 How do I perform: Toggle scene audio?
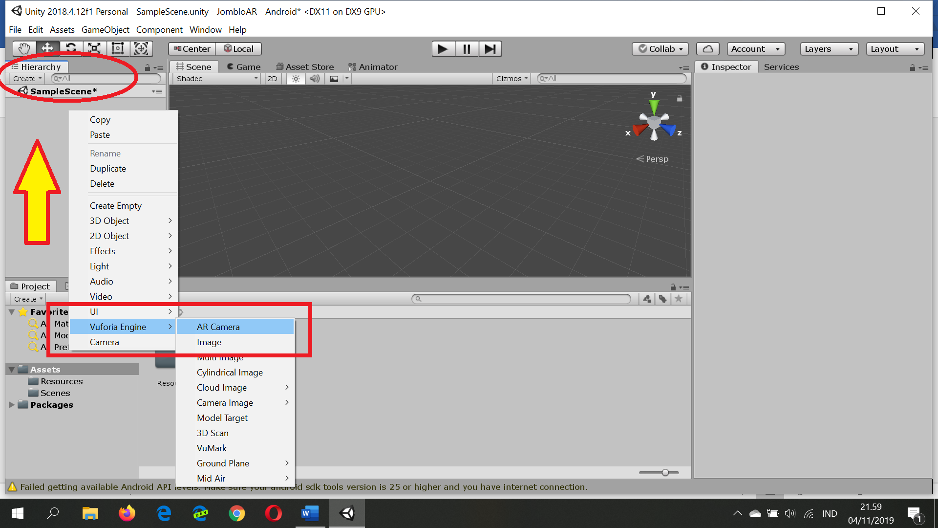click(x=315, y=79)
